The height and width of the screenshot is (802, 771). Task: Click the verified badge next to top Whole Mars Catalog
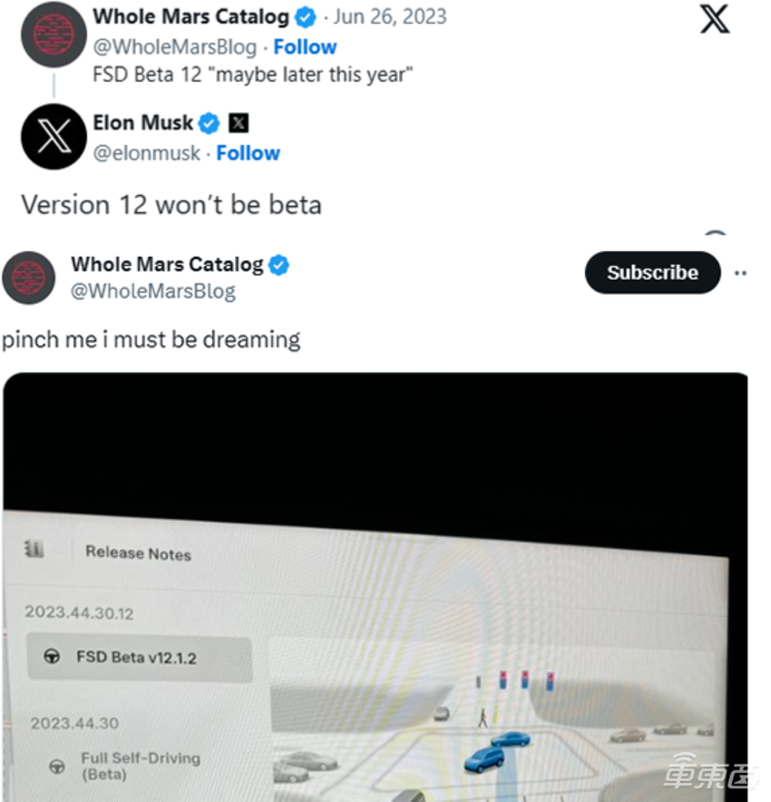(x=306, y=16)
